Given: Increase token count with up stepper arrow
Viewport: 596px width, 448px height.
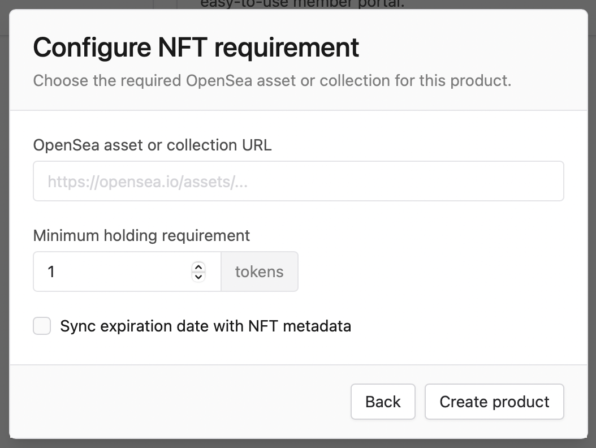Looking at the screenshot, I should click(198, 267).
